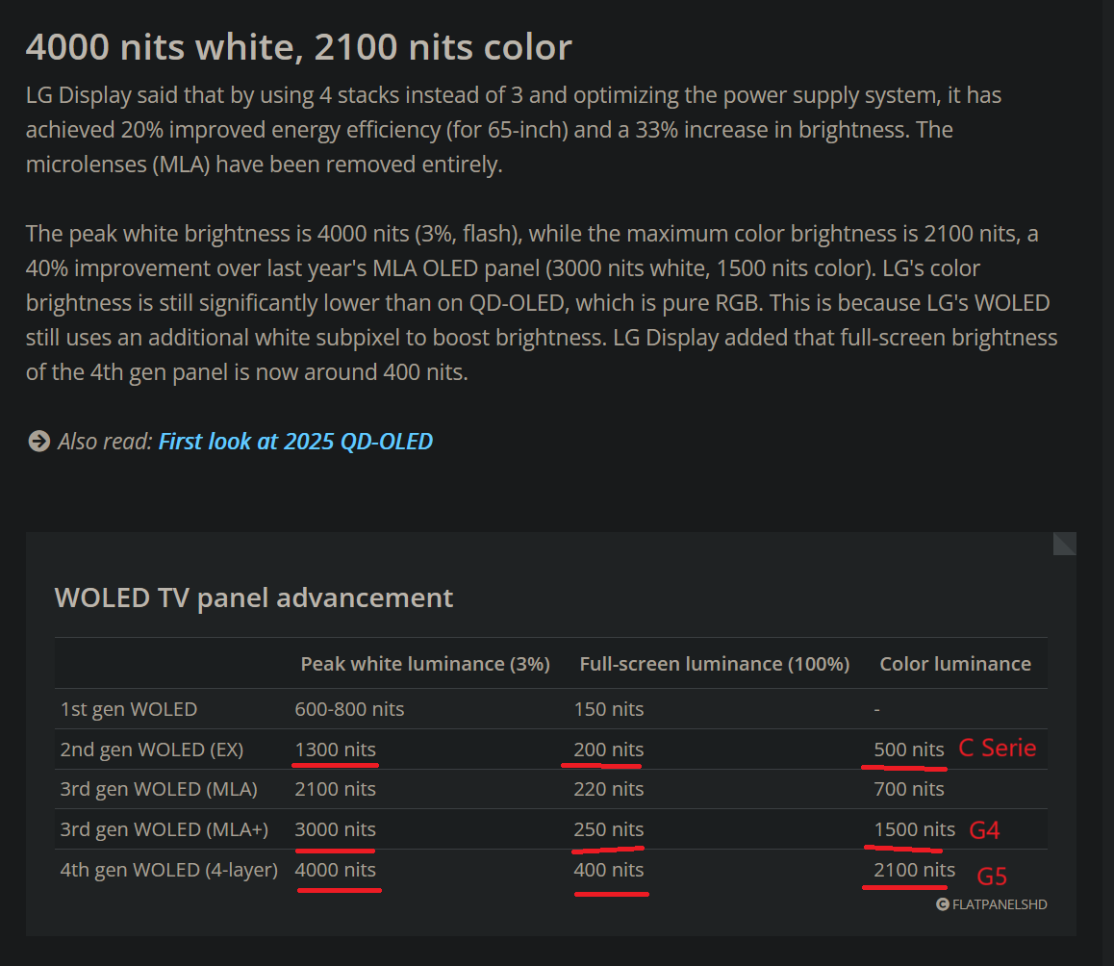
Task: Click the 'Full-screen luminance (100%)' column header
Action: pos(714,663)
